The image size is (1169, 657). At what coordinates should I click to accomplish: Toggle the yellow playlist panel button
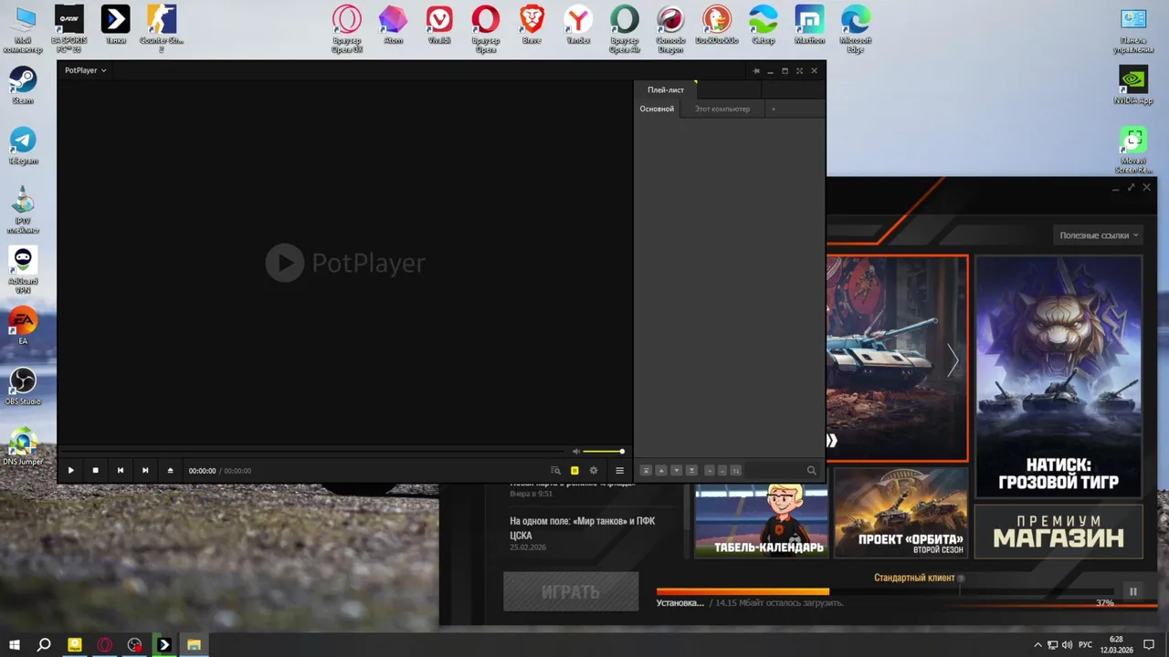(574, 471)
